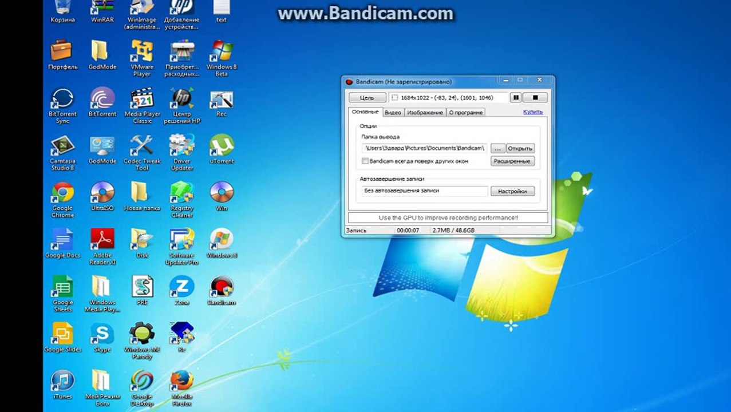Click the Цель target button
This screenshot has width=731, height=412.
368,98
